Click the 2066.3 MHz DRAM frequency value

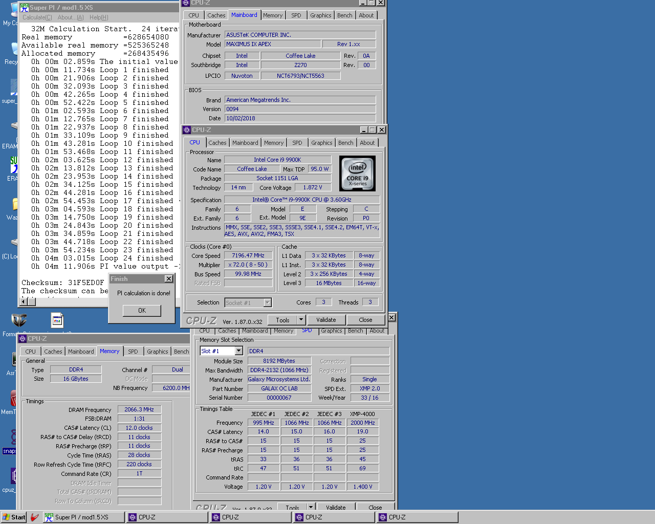coord(139,409)
